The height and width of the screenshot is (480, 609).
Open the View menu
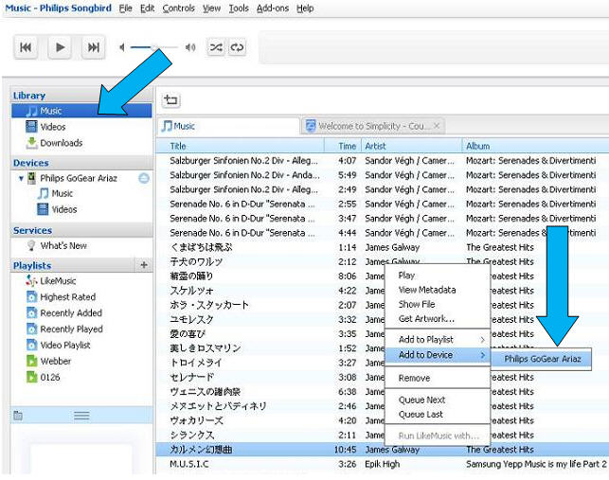click(211, 9)
